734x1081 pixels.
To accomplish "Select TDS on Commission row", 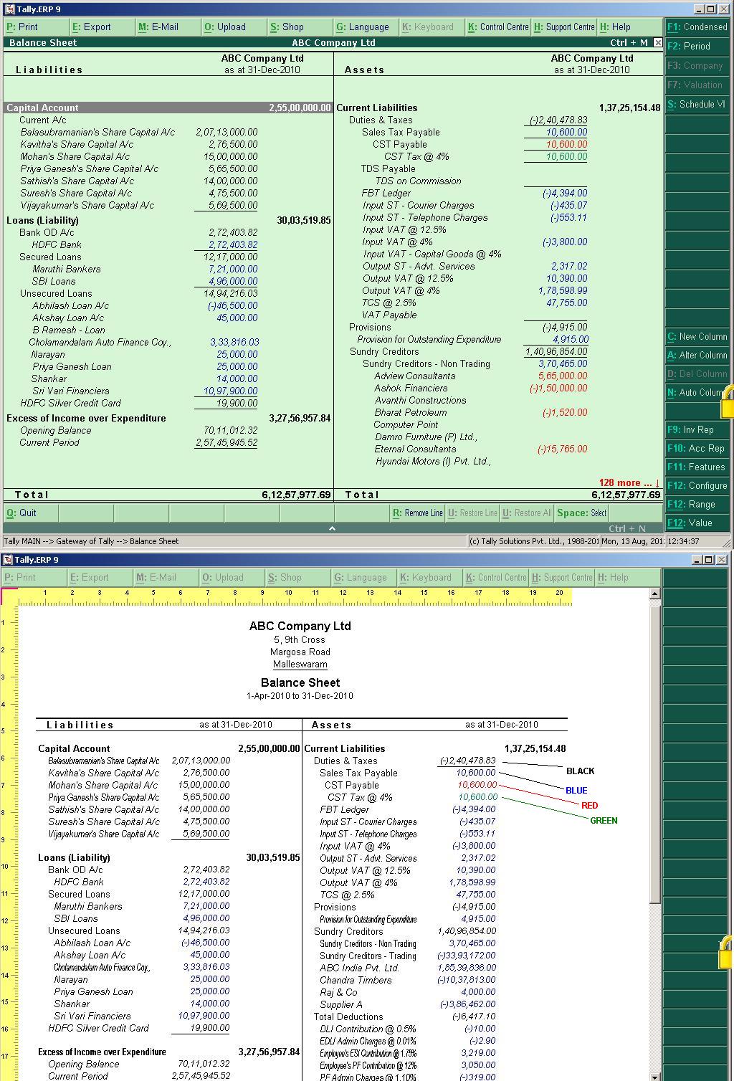I will click(418, 181).
